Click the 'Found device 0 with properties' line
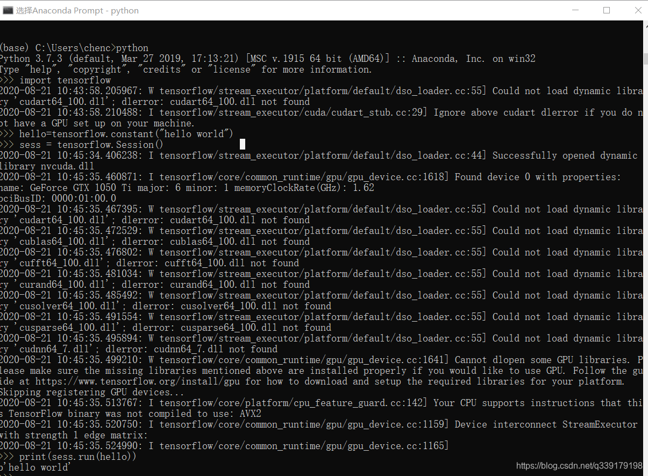Image resolution: width=648 pixels, height=476 pixels. click(x=311, y=177)
